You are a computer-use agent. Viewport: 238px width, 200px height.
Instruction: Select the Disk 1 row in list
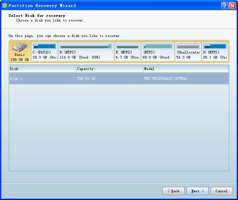tap(119, 78)
